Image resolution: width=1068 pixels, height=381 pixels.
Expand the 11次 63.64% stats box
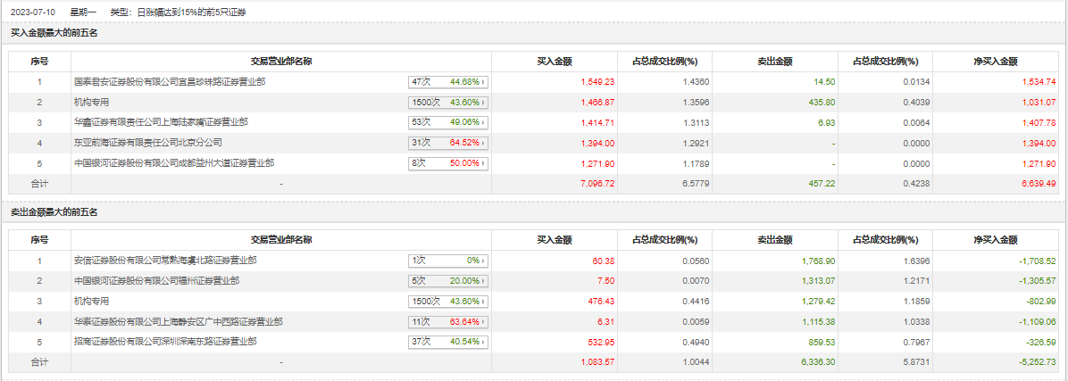click(x=448, y=321)
